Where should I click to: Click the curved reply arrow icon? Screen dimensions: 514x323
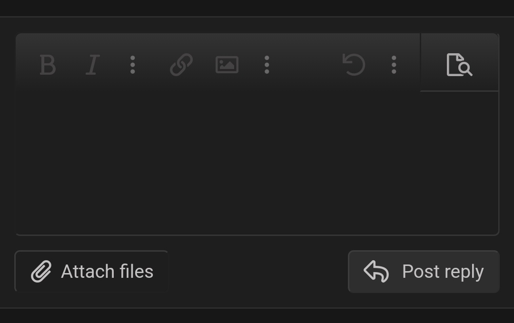[376, 272]
